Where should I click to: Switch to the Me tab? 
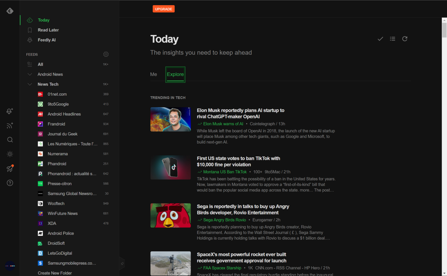(x=153, y=74)
